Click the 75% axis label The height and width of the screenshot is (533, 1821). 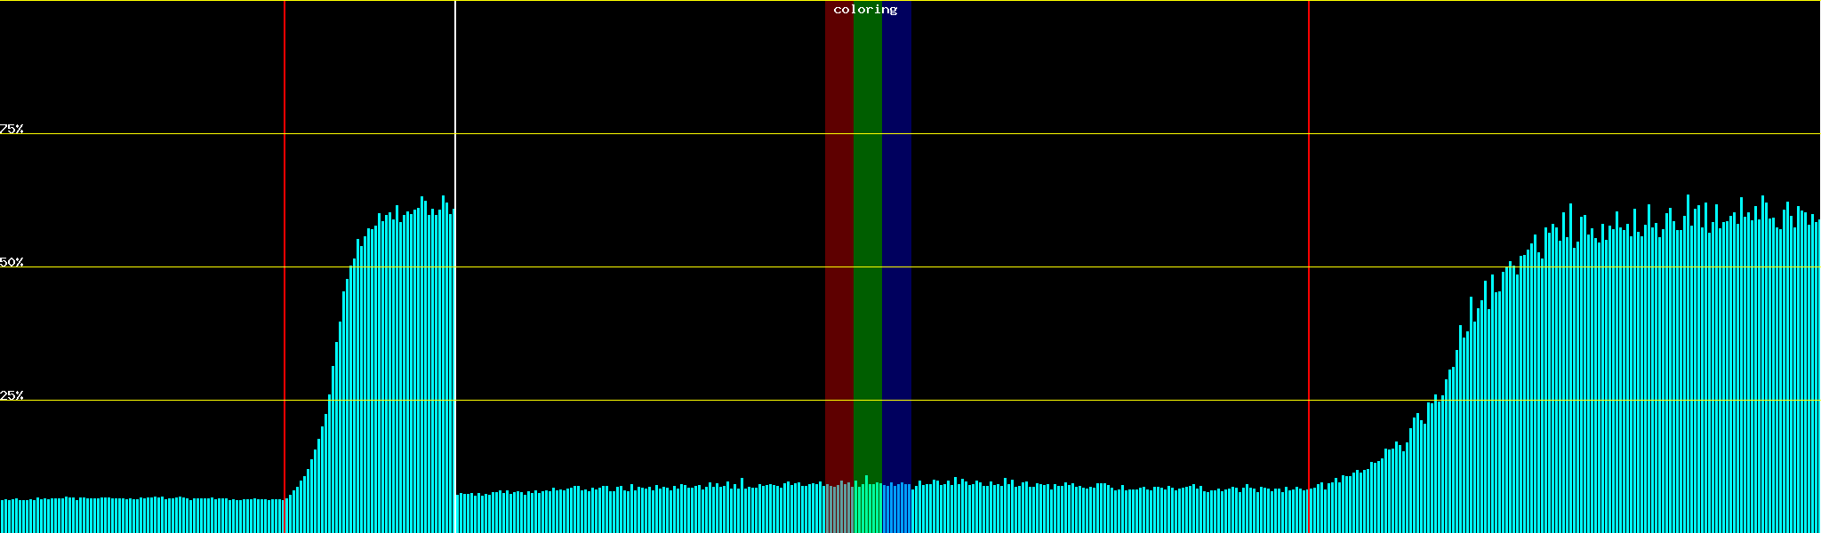coord(12,129)
